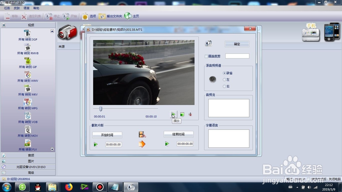Screen dimensions: 342x192
Task: Open the 任务 menu
Action: click(7, 8)
